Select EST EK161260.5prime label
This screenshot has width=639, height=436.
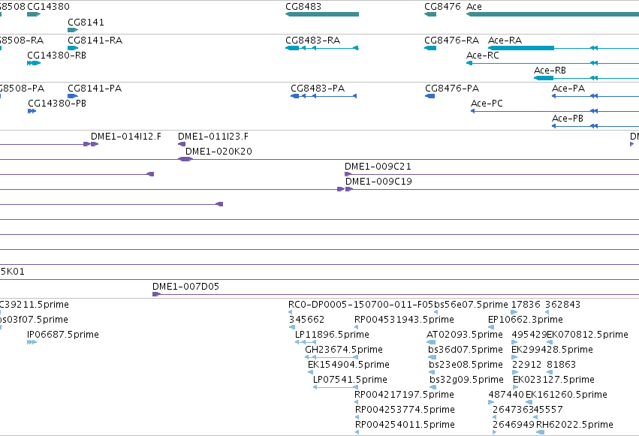click(566, 395)
